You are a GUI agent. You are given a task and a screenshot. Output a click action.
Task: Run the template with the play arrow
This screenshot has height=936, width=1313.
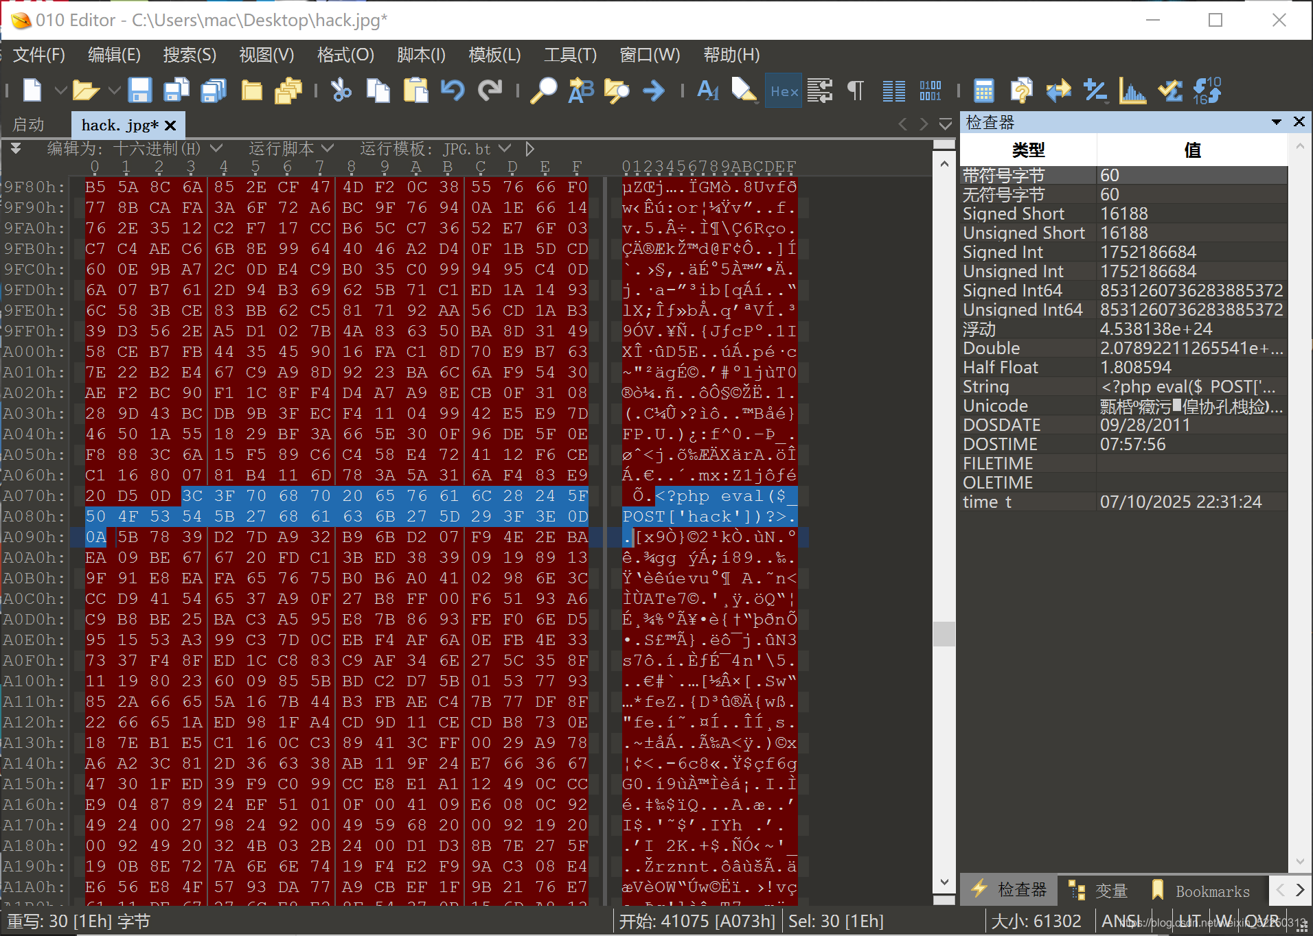529,148
